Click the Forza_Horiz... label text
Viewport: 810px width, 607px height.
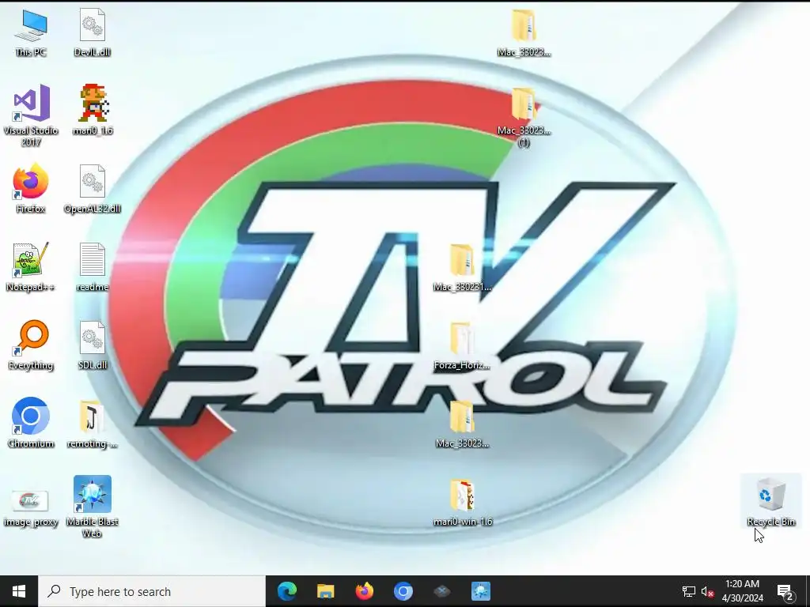point(462,365)
